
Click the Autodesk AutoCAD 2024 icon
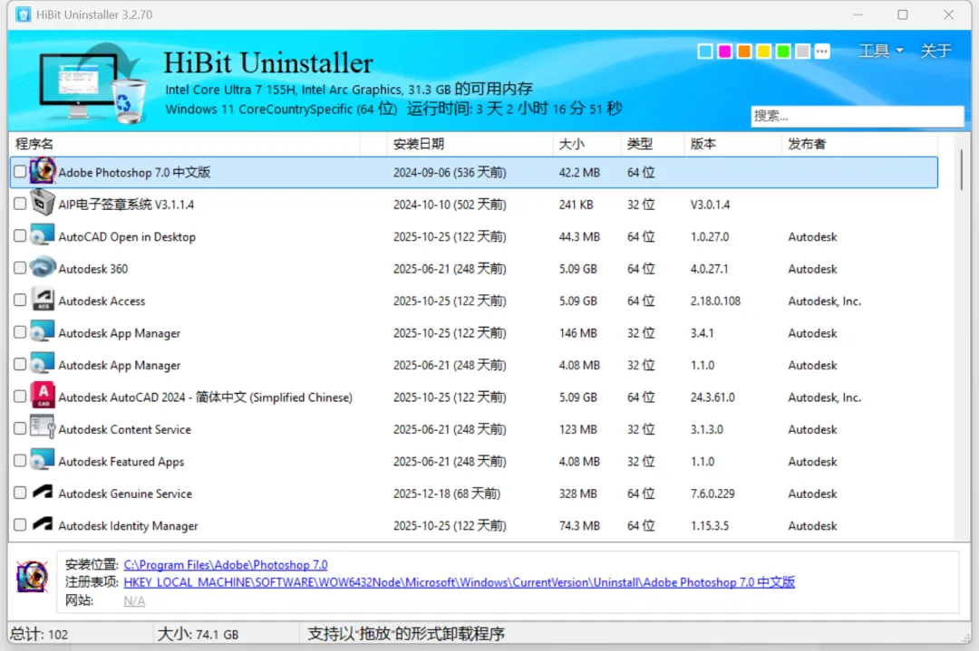click(x=43, y=396)
